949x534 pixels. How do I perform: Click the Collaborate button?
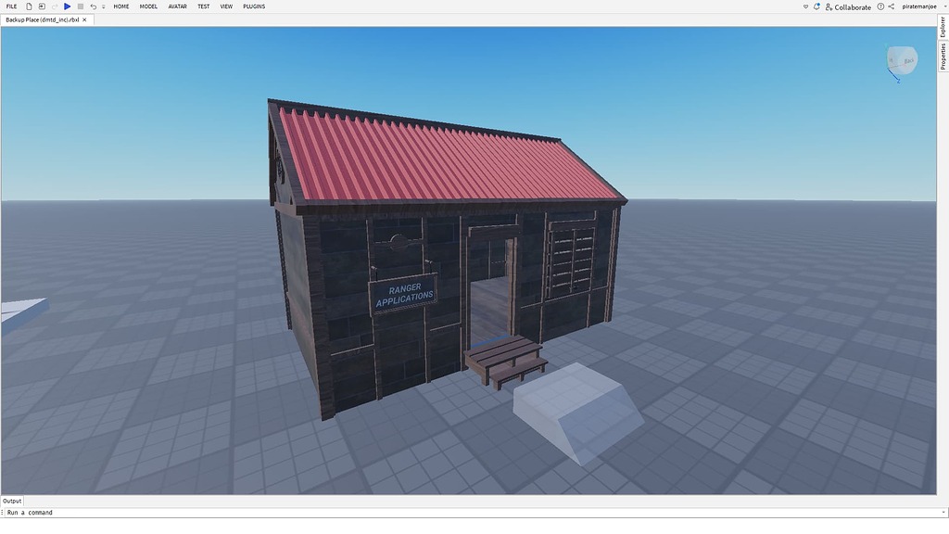pos(851,6)
